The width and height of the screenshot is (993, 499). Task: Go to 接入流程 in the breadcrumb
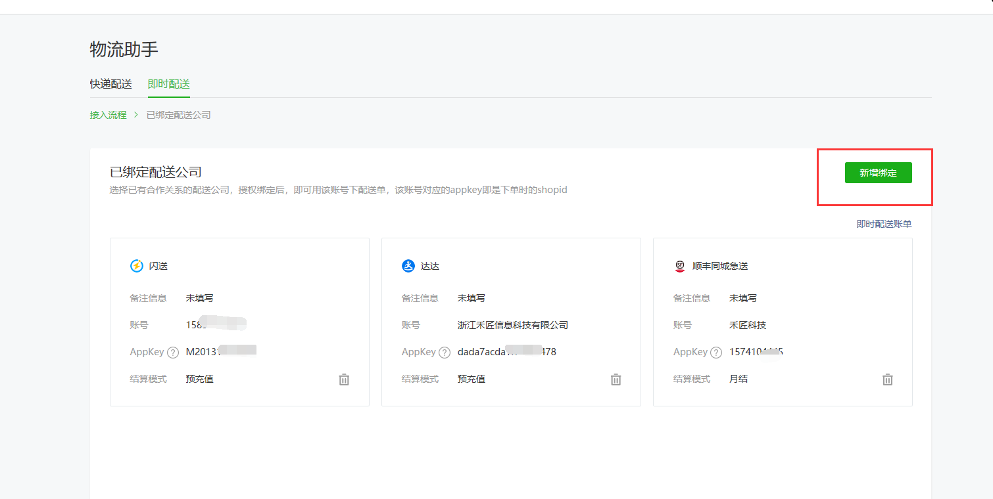108,115
